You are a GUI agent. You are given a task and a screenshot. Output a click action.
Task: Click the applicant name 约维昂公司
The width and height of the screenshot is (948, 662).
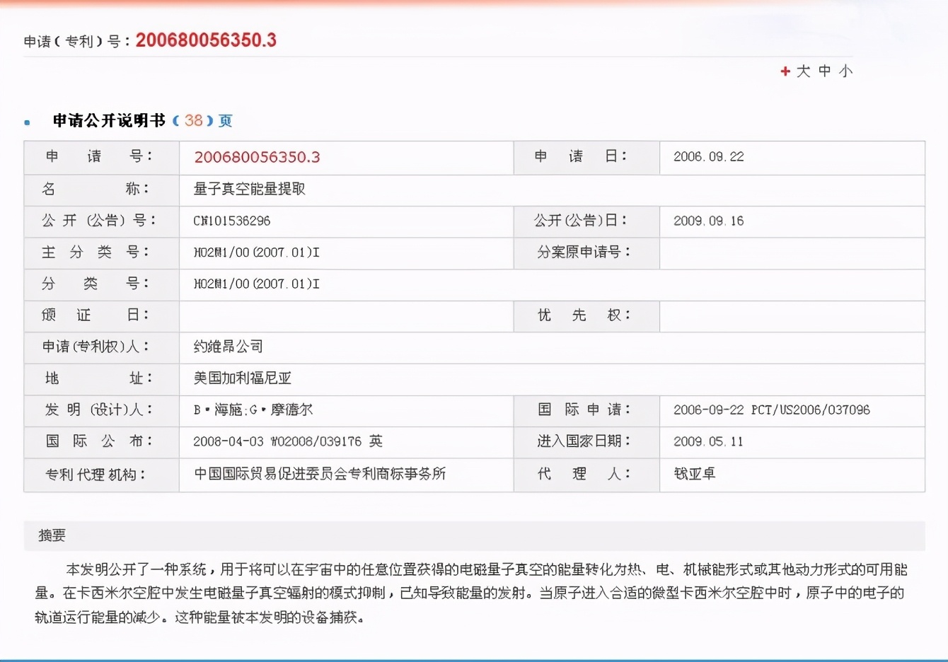tap(228, 347)
